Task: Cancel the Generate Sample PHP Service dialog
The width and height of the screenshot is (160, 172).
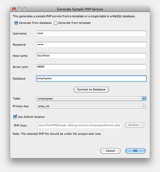Action: pyautogui.click(x=110, y=151)
